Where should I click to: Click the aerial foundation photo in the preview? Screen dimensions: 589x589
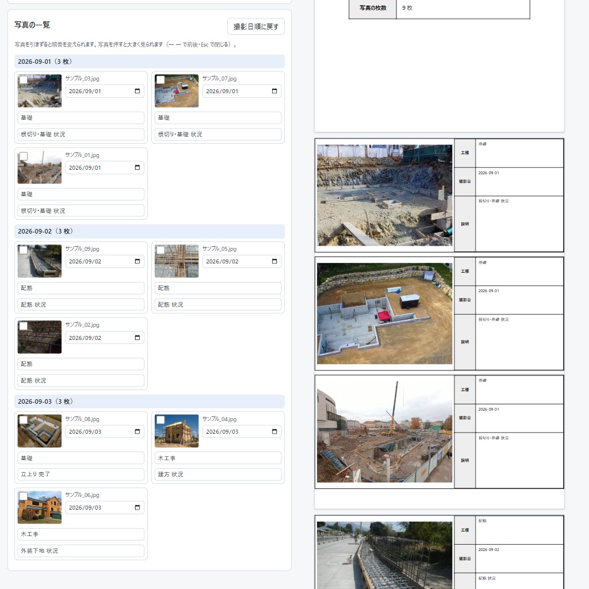[384, 313]
